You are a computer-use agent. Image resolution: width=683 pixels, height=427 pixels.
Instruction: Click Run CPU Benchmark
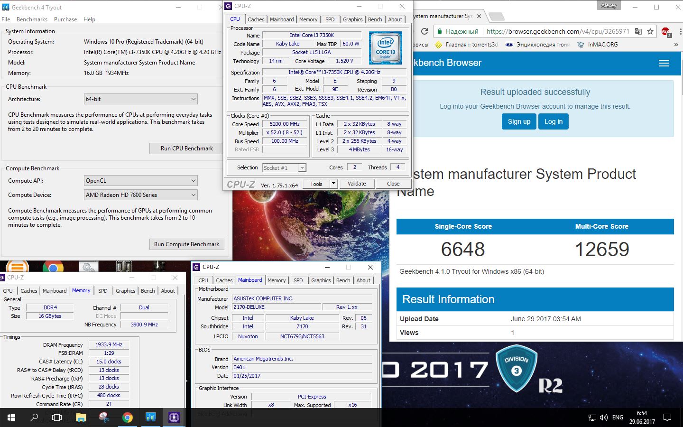tap(187, 149)
